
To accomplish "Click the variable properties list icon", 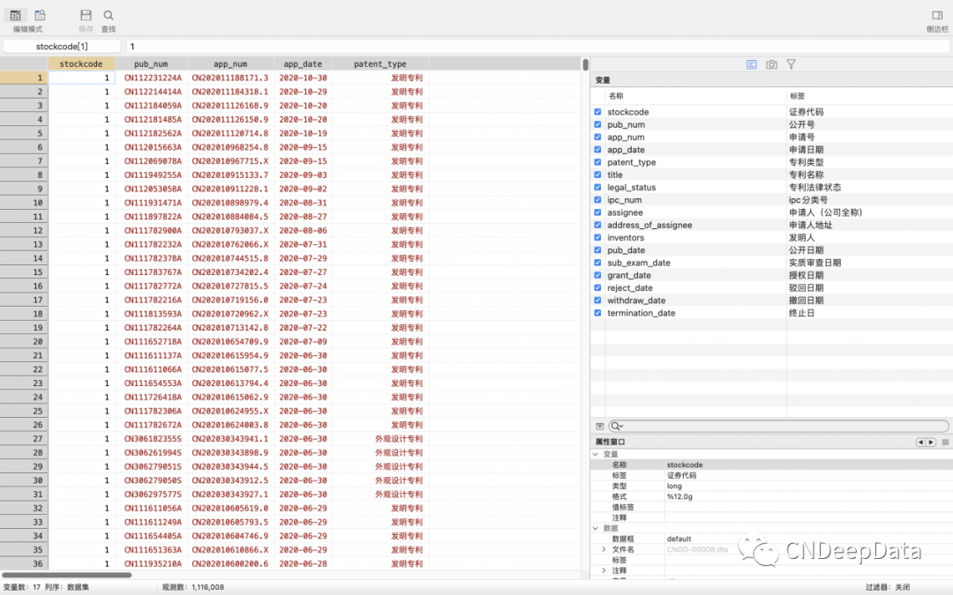I will click(x=752, y=64).
